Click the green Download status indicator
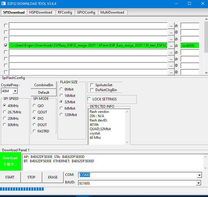Screen dimensions: 208x197 11,161
